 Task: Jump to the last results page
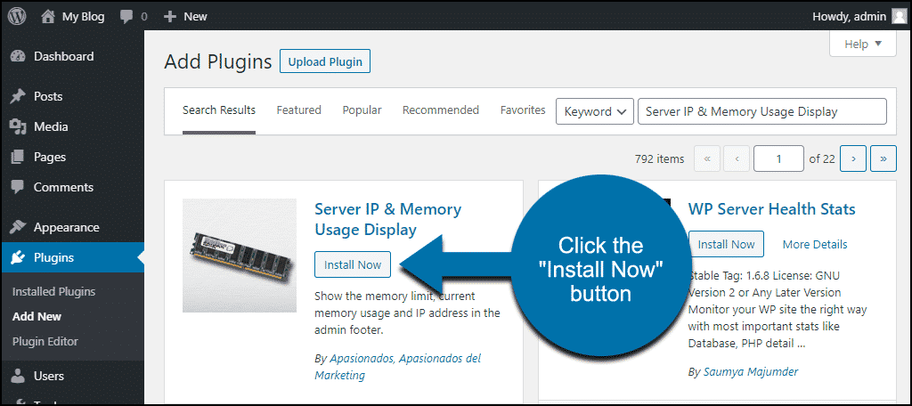tap(883, 158)
